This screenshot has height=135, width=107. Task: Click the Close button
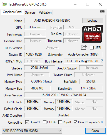coord(95,131)
